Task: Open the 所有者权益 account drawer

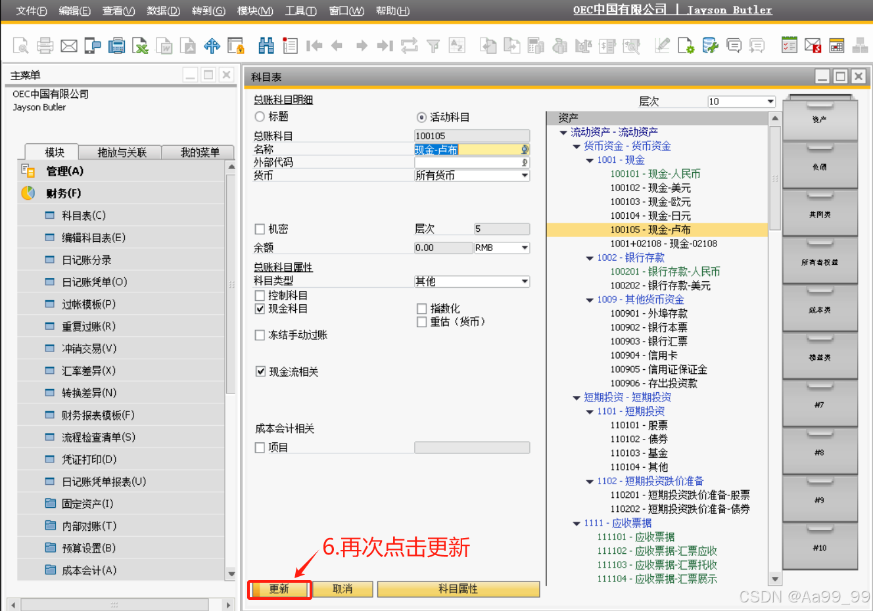Action: pos(820,262)
